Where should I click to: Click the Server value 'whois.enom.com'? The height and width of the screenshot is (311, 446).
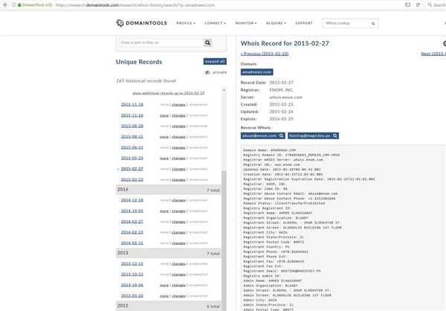pyautogui.click(x=286, y=97)
